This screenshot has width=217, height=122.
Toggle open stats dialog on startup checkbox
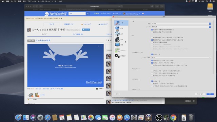click(x=152, y=32)
